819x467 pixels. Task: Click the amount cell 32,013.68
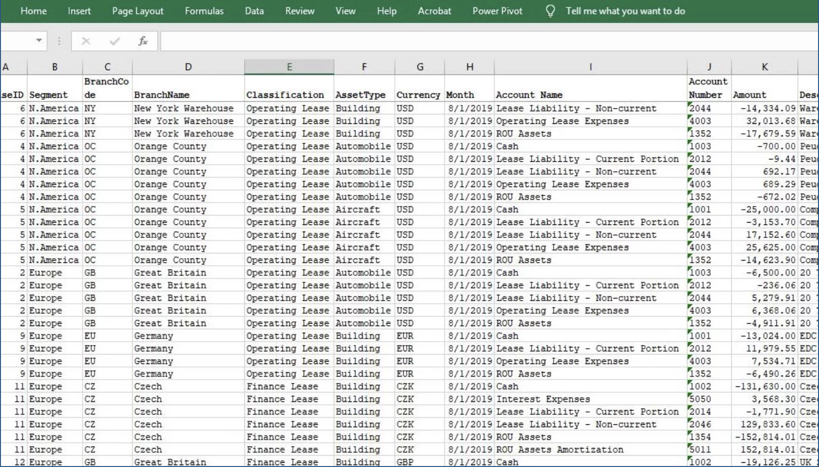pyautogui.click(x=764, y=121)
